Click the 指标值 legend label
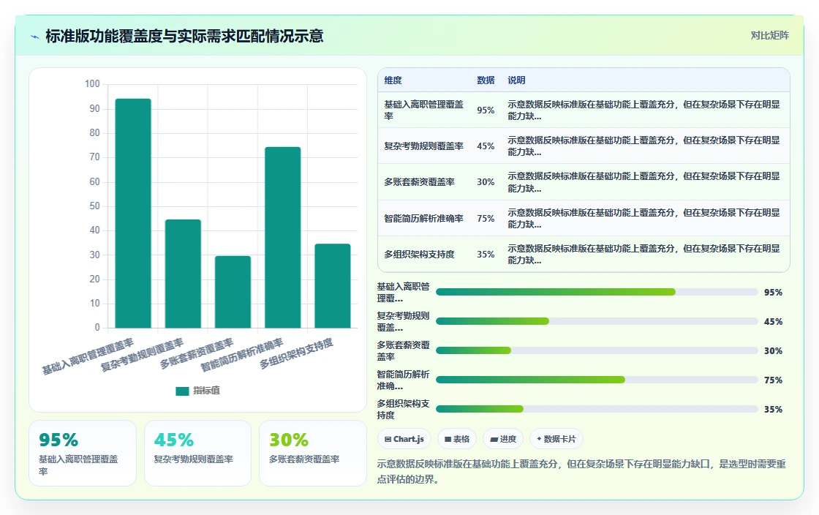Screen dimensions: 819x515 coord(206,391)
